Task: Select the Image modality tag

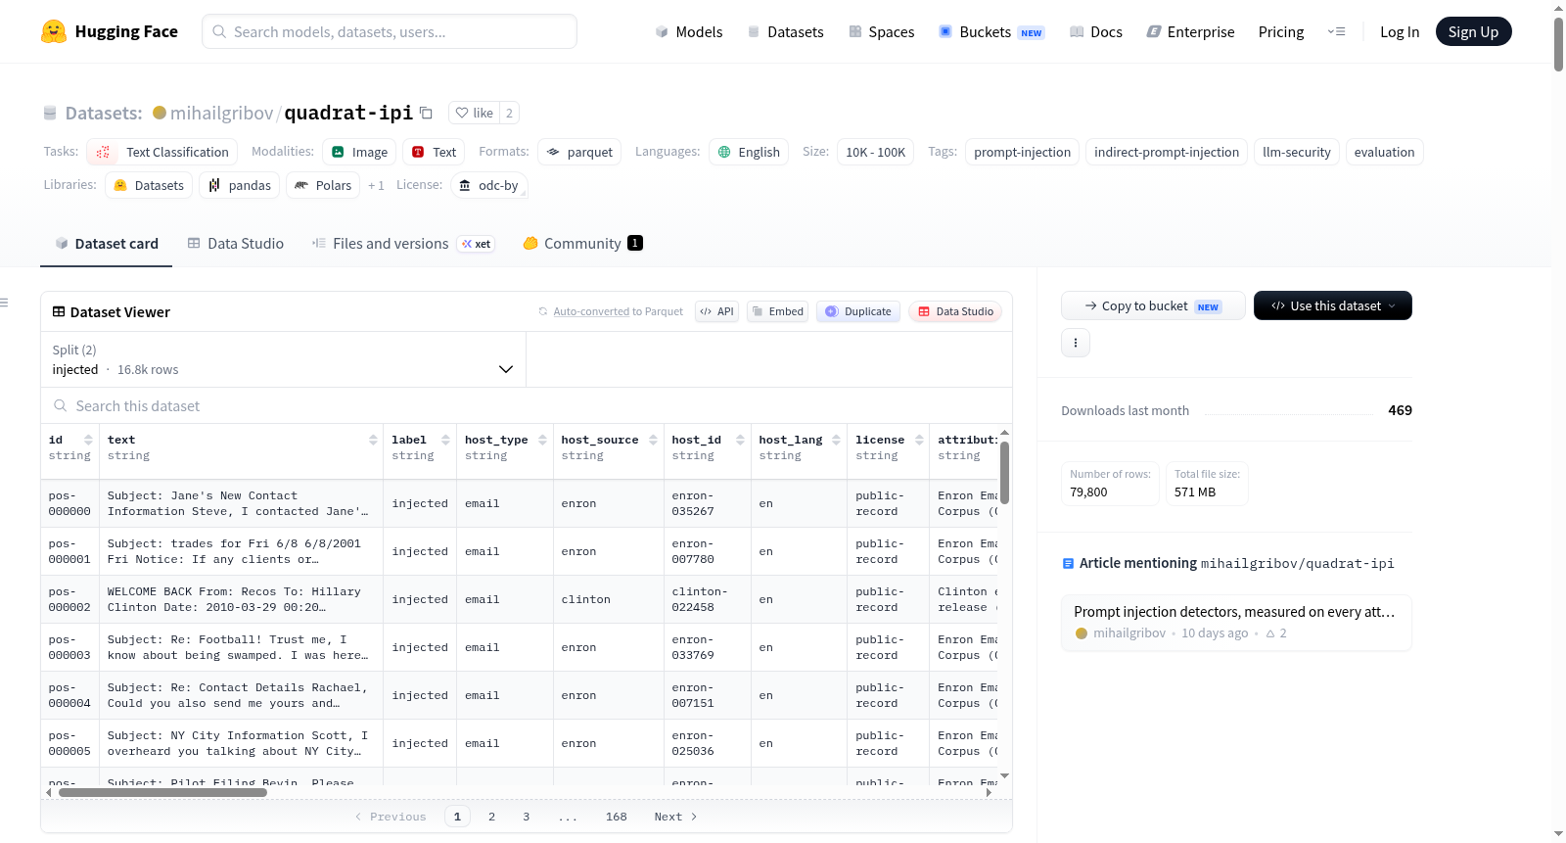Action: (359, 152)
